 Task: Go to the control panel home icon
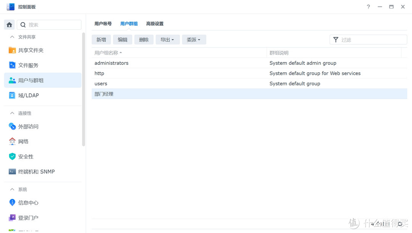(x=9, y=24)
